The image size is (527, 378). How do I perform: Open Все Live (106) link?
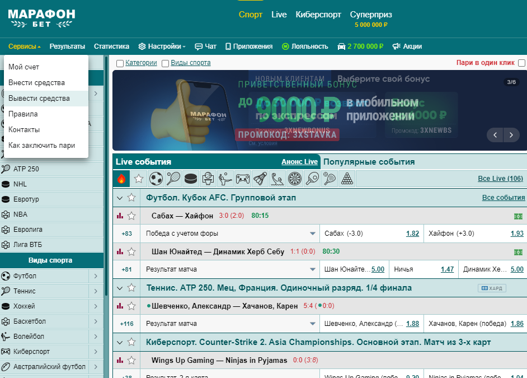(501, 179)
